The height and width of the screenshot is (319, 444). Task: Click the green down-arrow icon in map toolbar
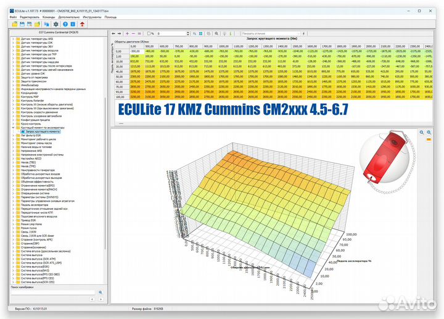tap(231, 33)
